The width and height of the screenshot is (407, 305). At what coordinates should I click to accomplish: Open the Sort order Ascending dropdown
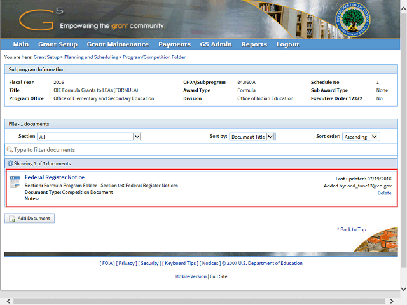point(361,137)
